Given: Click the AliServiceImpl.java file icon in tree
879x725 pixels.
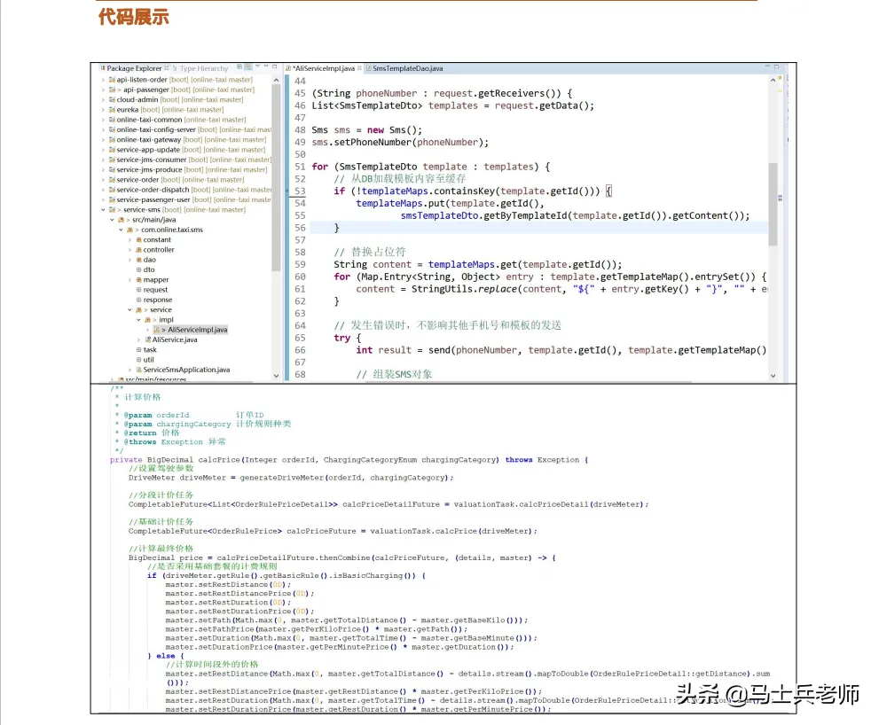Looking at the screenshot, I should click(x=157, y=330).
